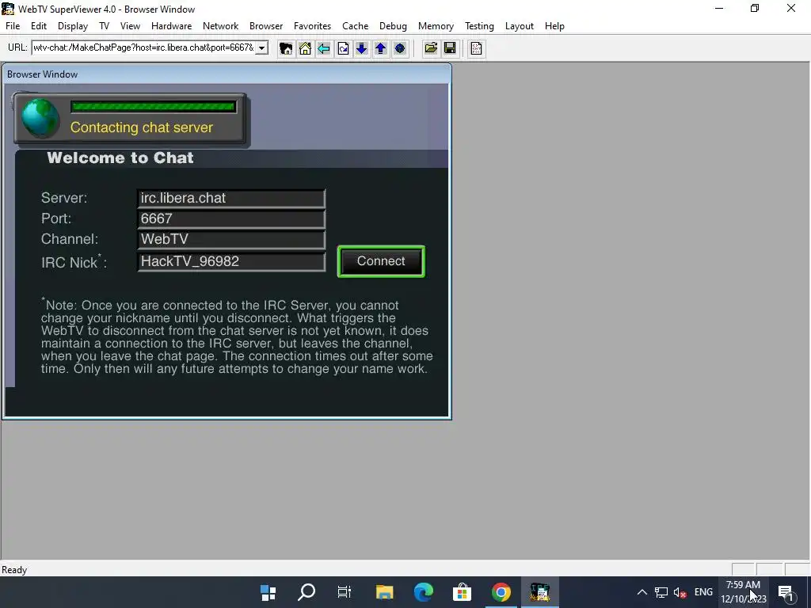Open the File menu

[13, 26]
